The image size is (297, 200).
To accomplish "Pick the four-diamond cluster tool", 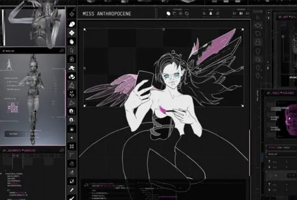I will [72, 33].
